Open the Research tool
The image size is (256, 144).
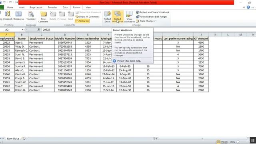(8, 16)
